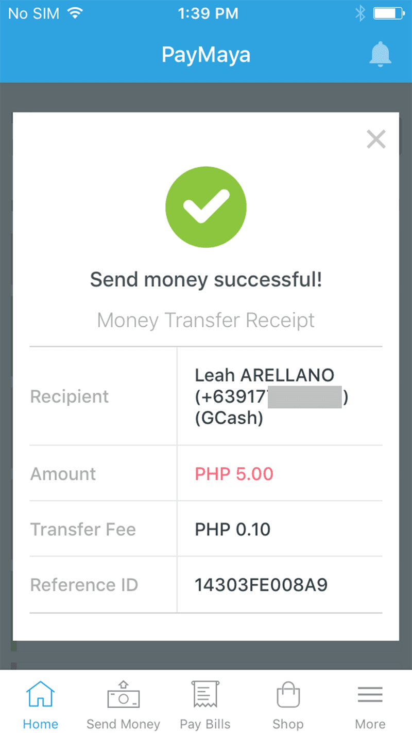Open the Send Money cash icon
412x733 pixels.
(x=123, y=695)
